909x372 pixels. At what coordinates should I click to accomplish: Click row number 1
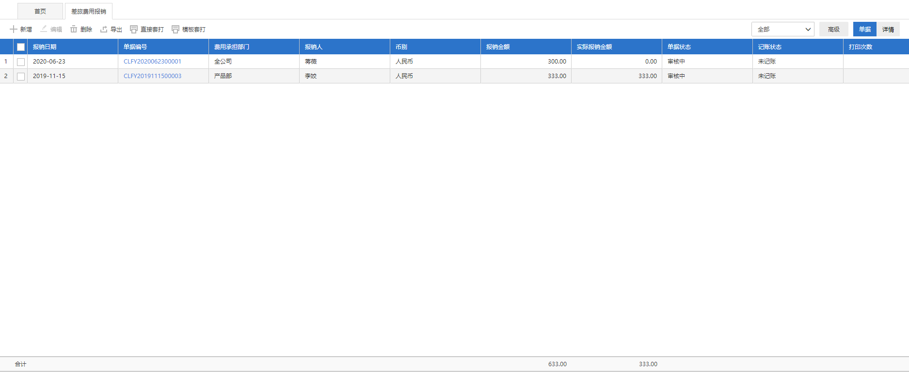tap(6, 62)
